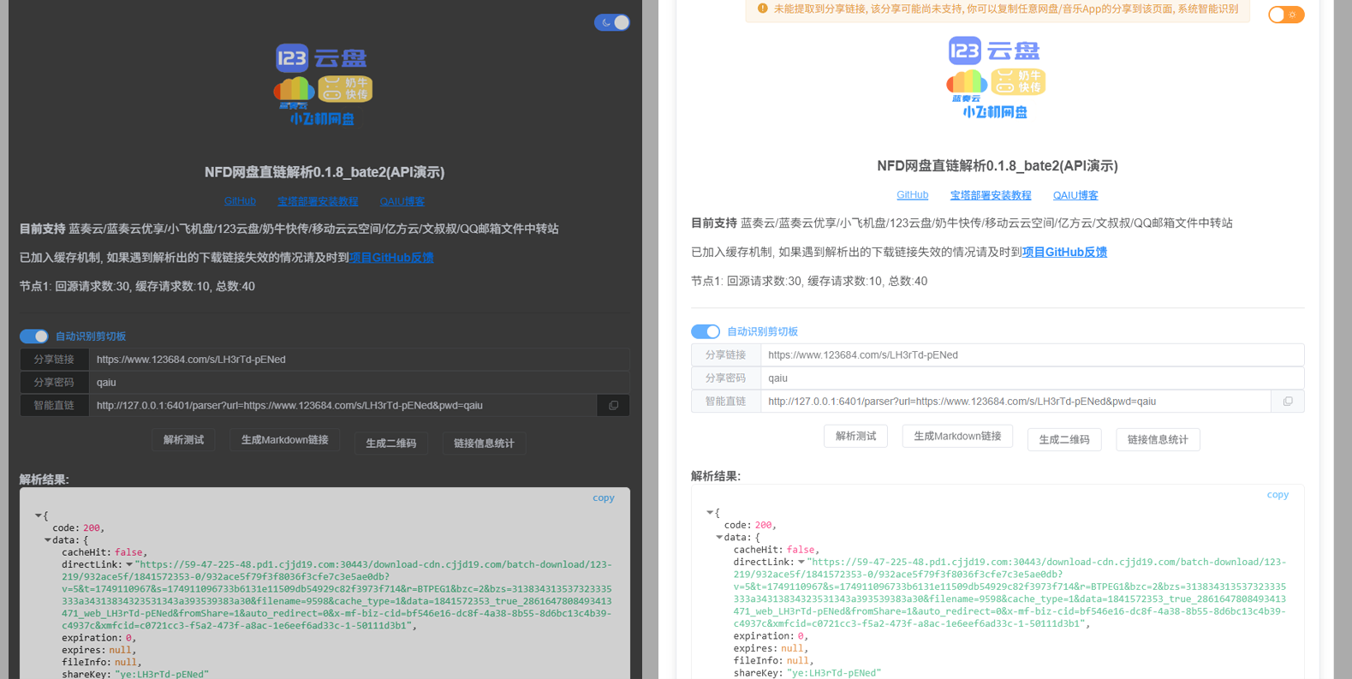Click the 蓝奏云 cloud logo in the dark panel
Viewport: 1352px width, 679px height.
[x=293, y=92]
